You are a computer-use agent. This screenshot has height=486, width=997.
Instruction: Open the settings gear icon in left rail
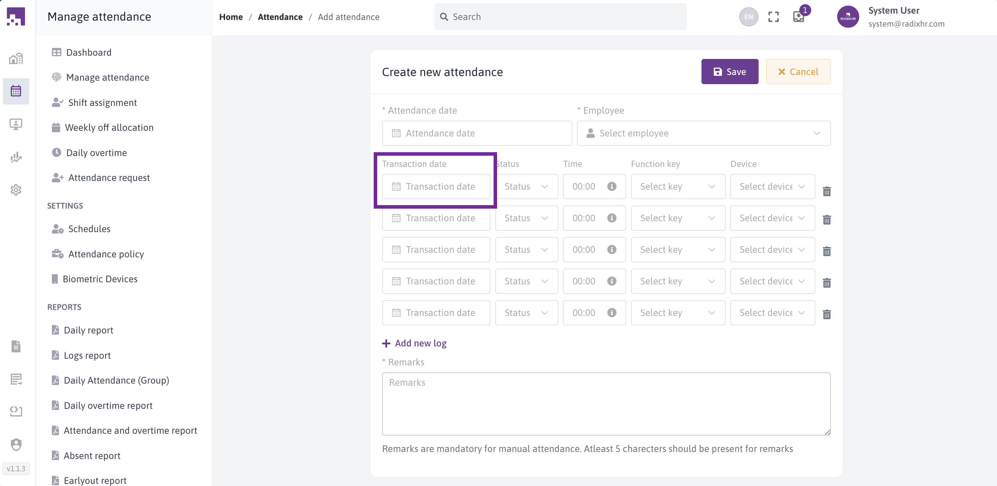tap(15, 190)
